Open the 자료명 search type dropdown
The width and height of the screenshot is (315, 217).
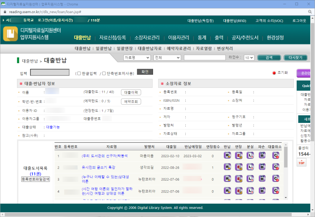[x=137, y=58]
